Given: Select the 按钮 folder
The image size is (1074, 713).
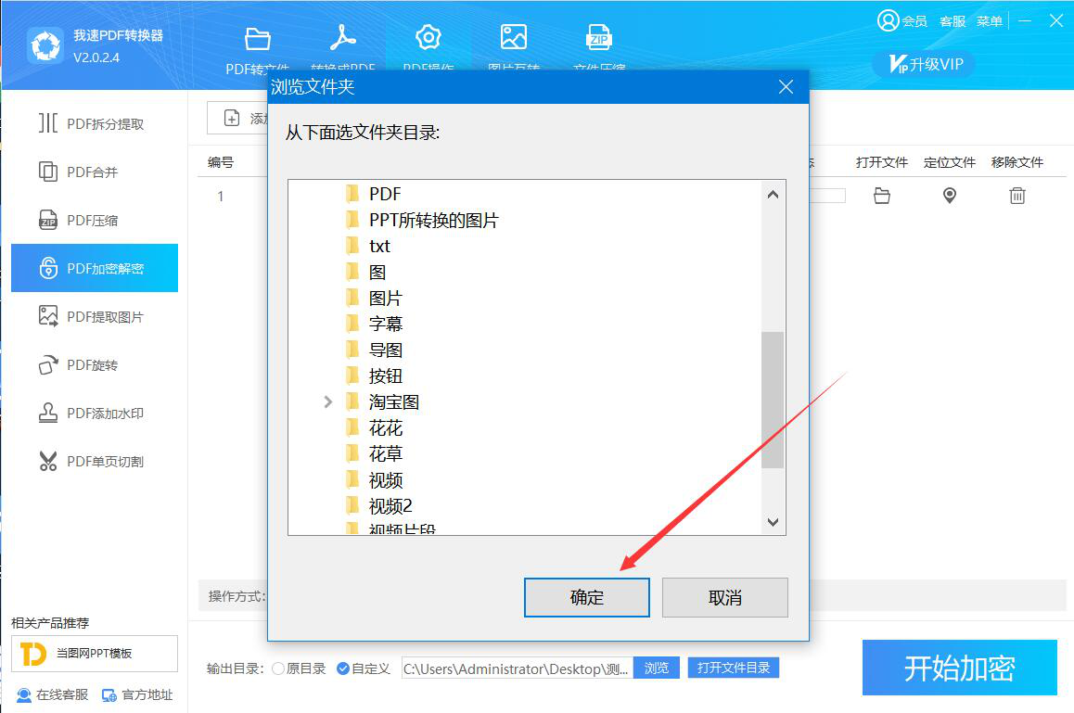Looking at the screenshot, I should pos(386,376).
